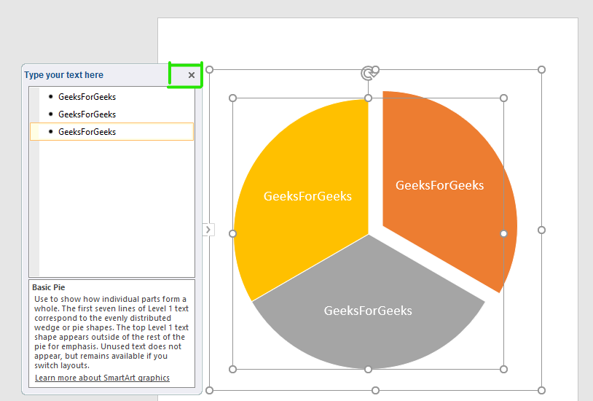Screen dimensions: 593x401
Task: Grab the inner shape selection's bottom-middle handle
Action: 368,369
